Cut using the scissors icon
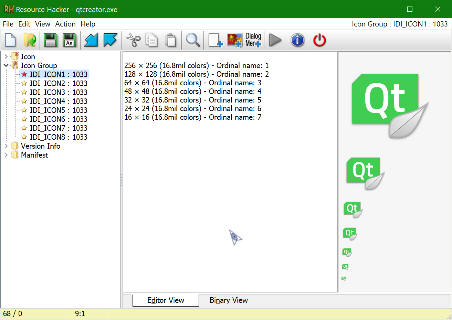Viewport: 452px width, 320px height. pos(134,40)
